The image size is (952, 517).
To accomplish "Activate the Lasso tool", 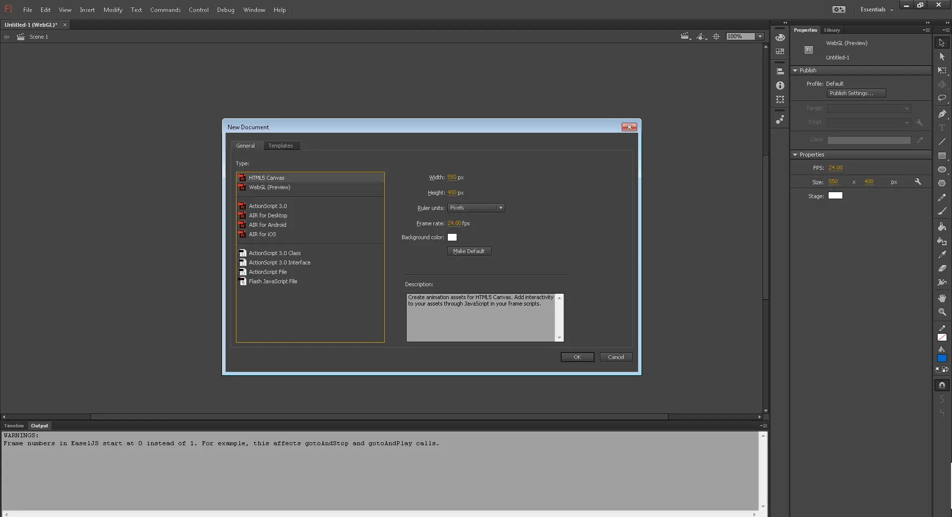I will 942,99.
